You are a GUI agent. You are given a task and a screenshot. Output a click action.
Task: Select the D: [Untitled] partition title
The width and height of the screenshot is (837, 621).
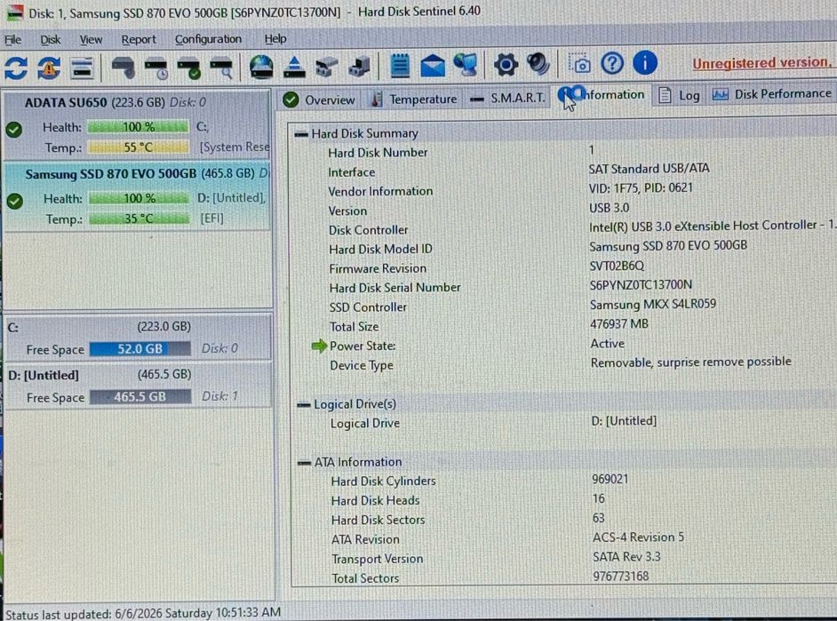point(44,376)
